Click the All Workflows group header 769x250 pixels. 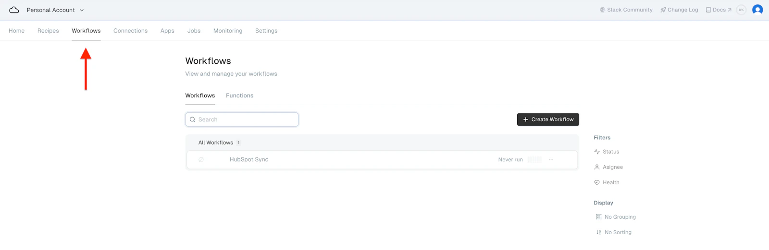(x=382, y=143)
